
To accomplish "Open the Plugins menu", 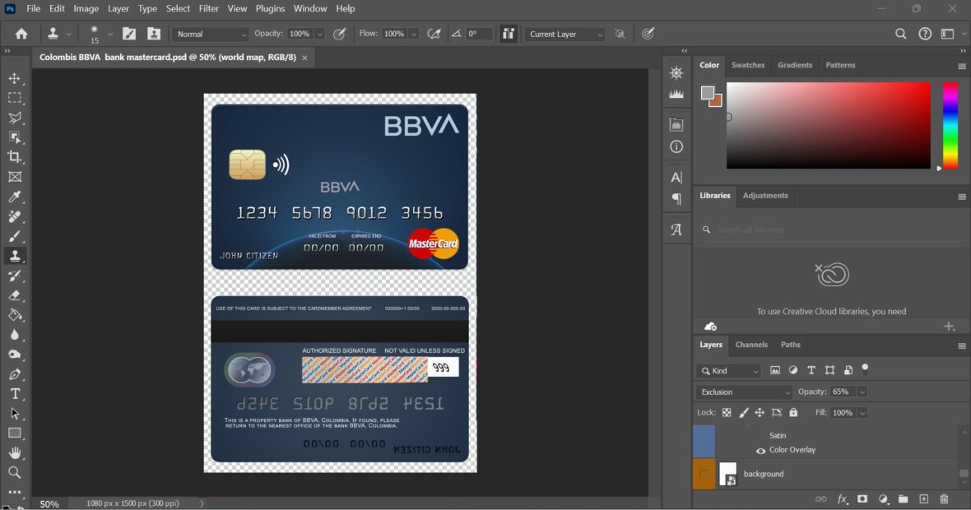I will 270,9.
